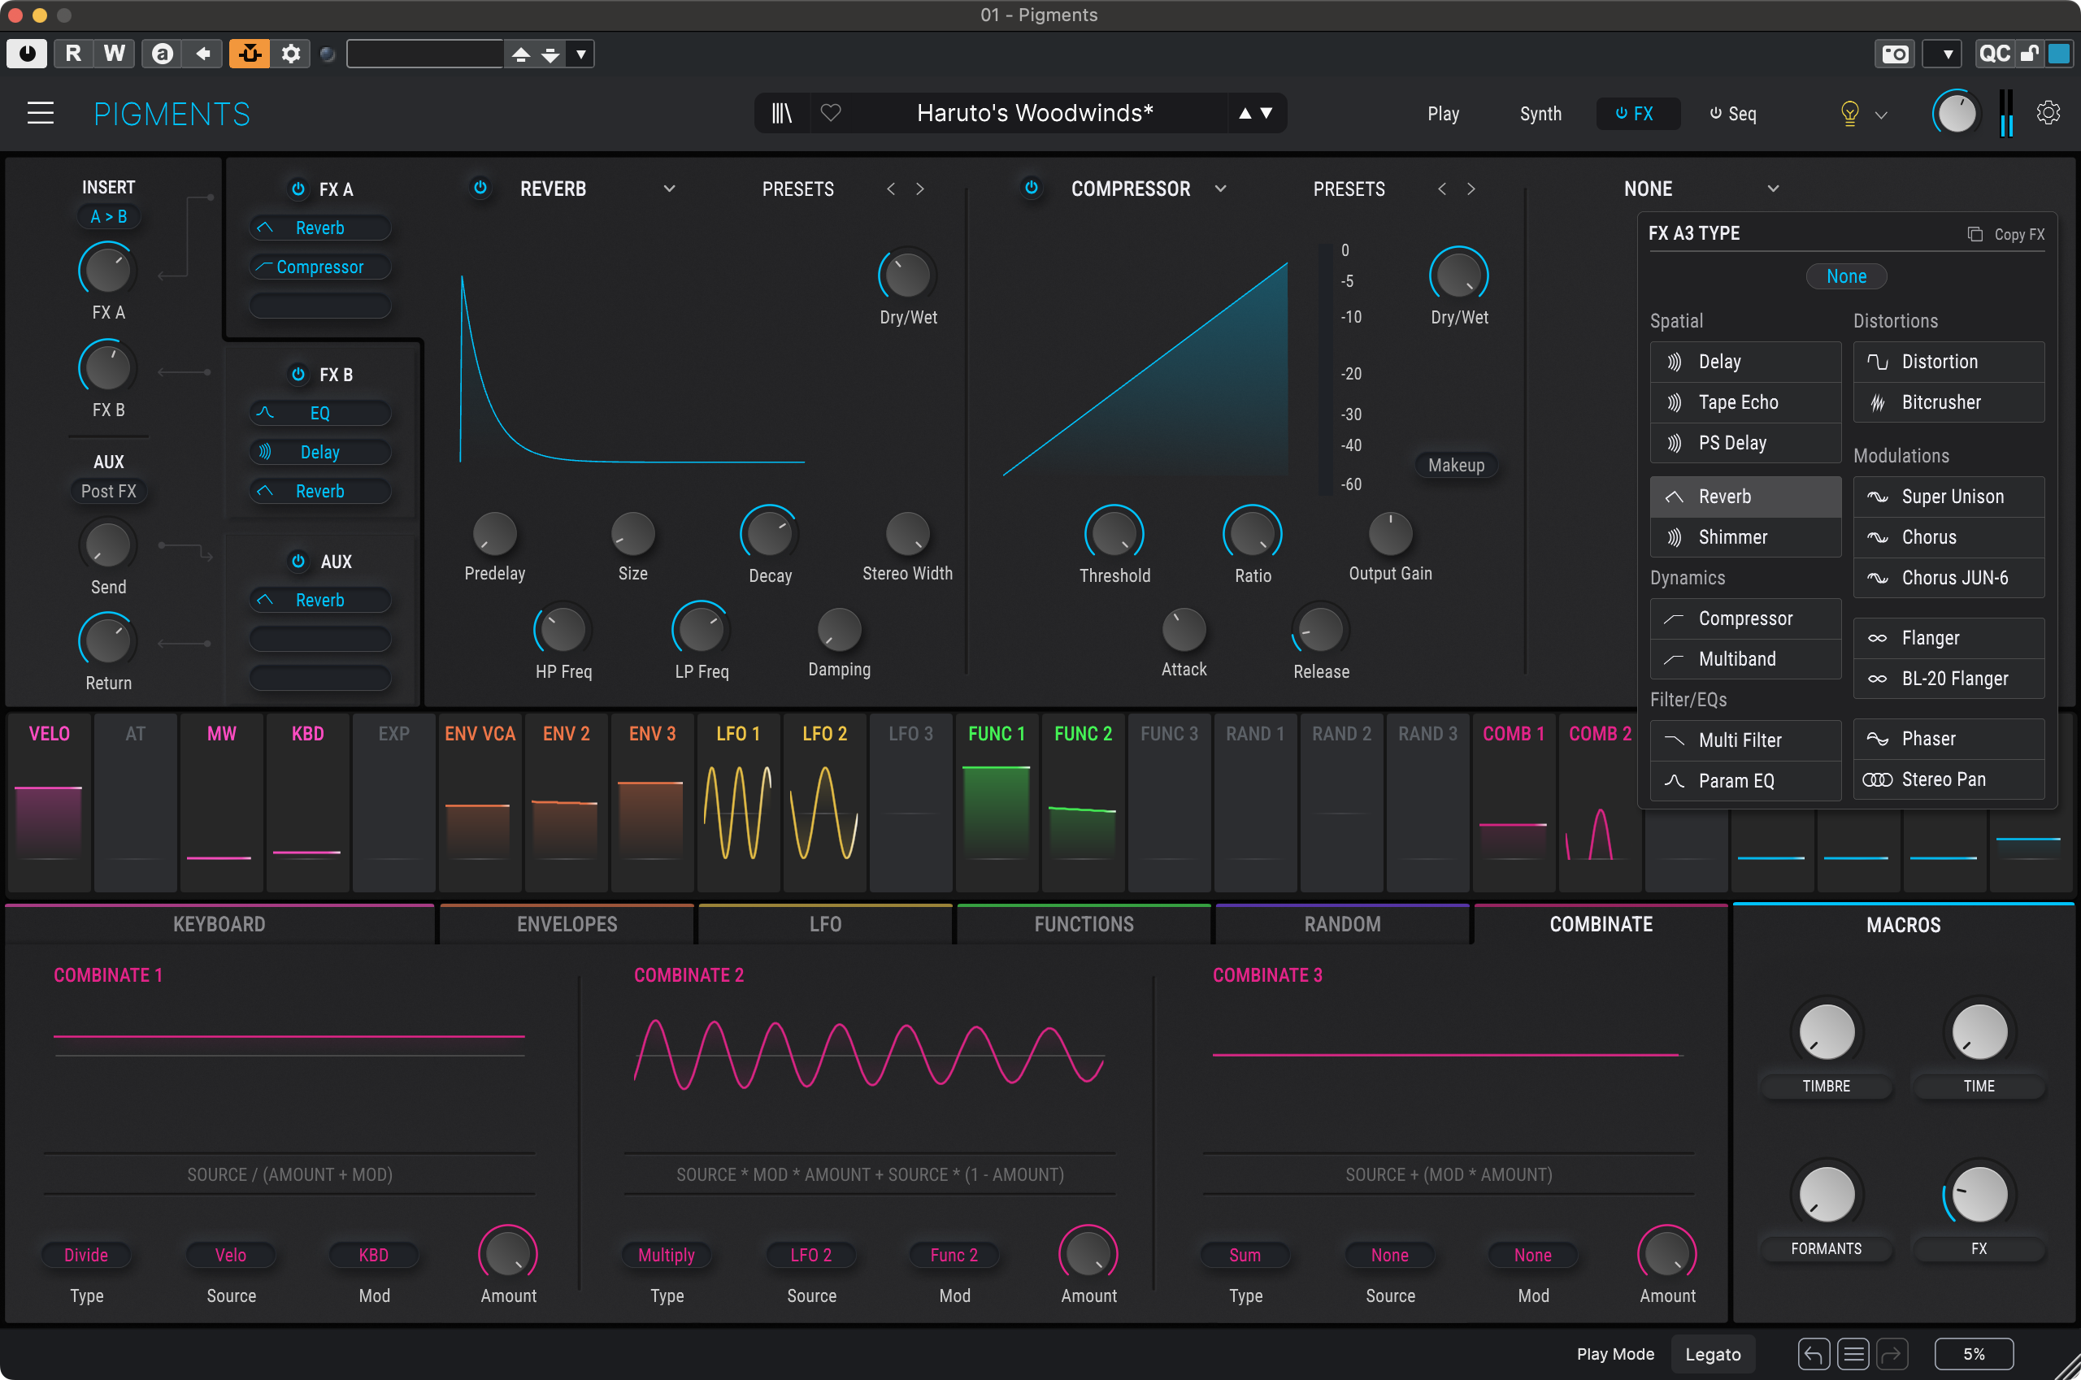Viewport: 2081px width, 1380px height.
Task: Switch to the Play view
Action: click(x=1443, y=114)
